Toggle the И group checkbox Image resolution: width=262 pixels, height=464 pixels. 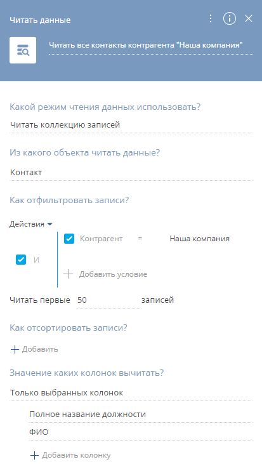coord(21,260)
